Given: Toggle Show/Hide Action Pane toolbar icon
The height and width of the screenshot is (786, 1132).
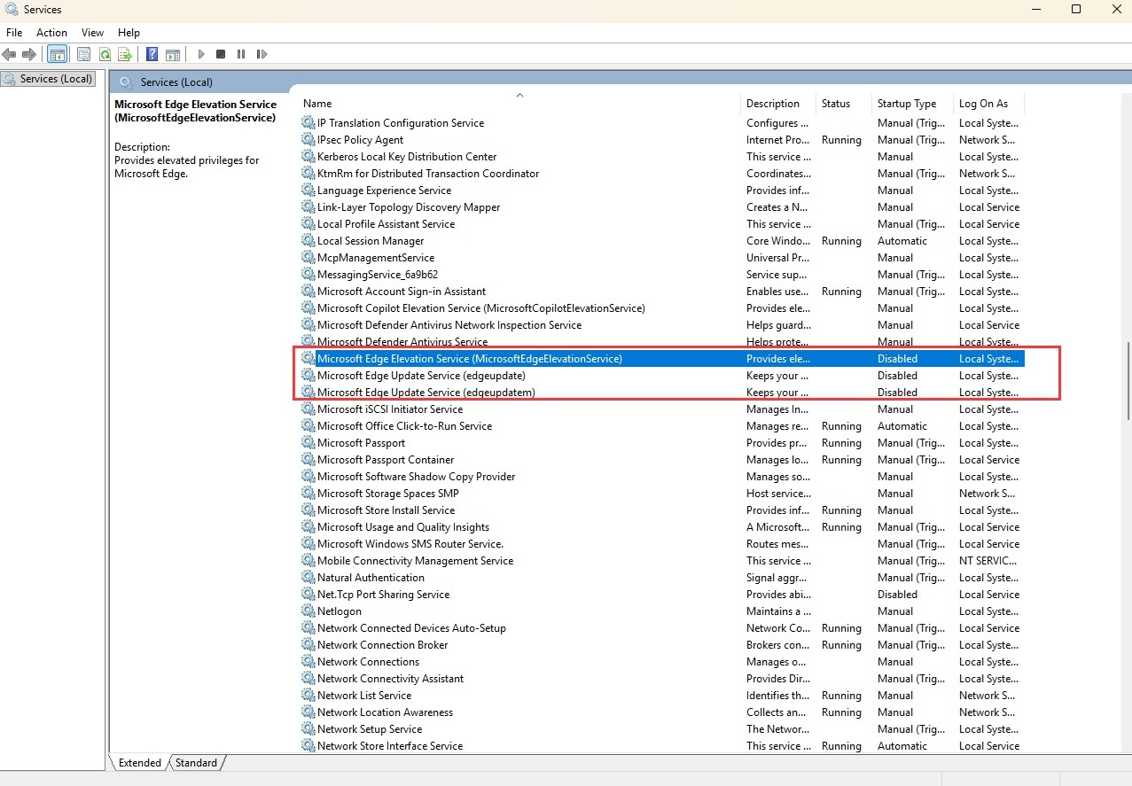Looking at the screenshot, I should tap(173, 54).
